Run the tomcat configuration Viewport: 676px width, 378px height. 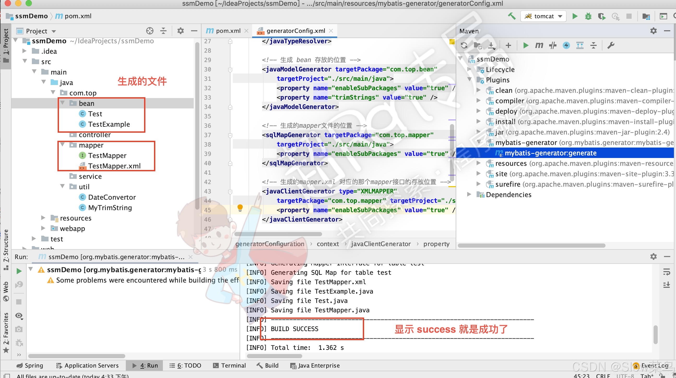pyautogui.click(x=575, y=16)
